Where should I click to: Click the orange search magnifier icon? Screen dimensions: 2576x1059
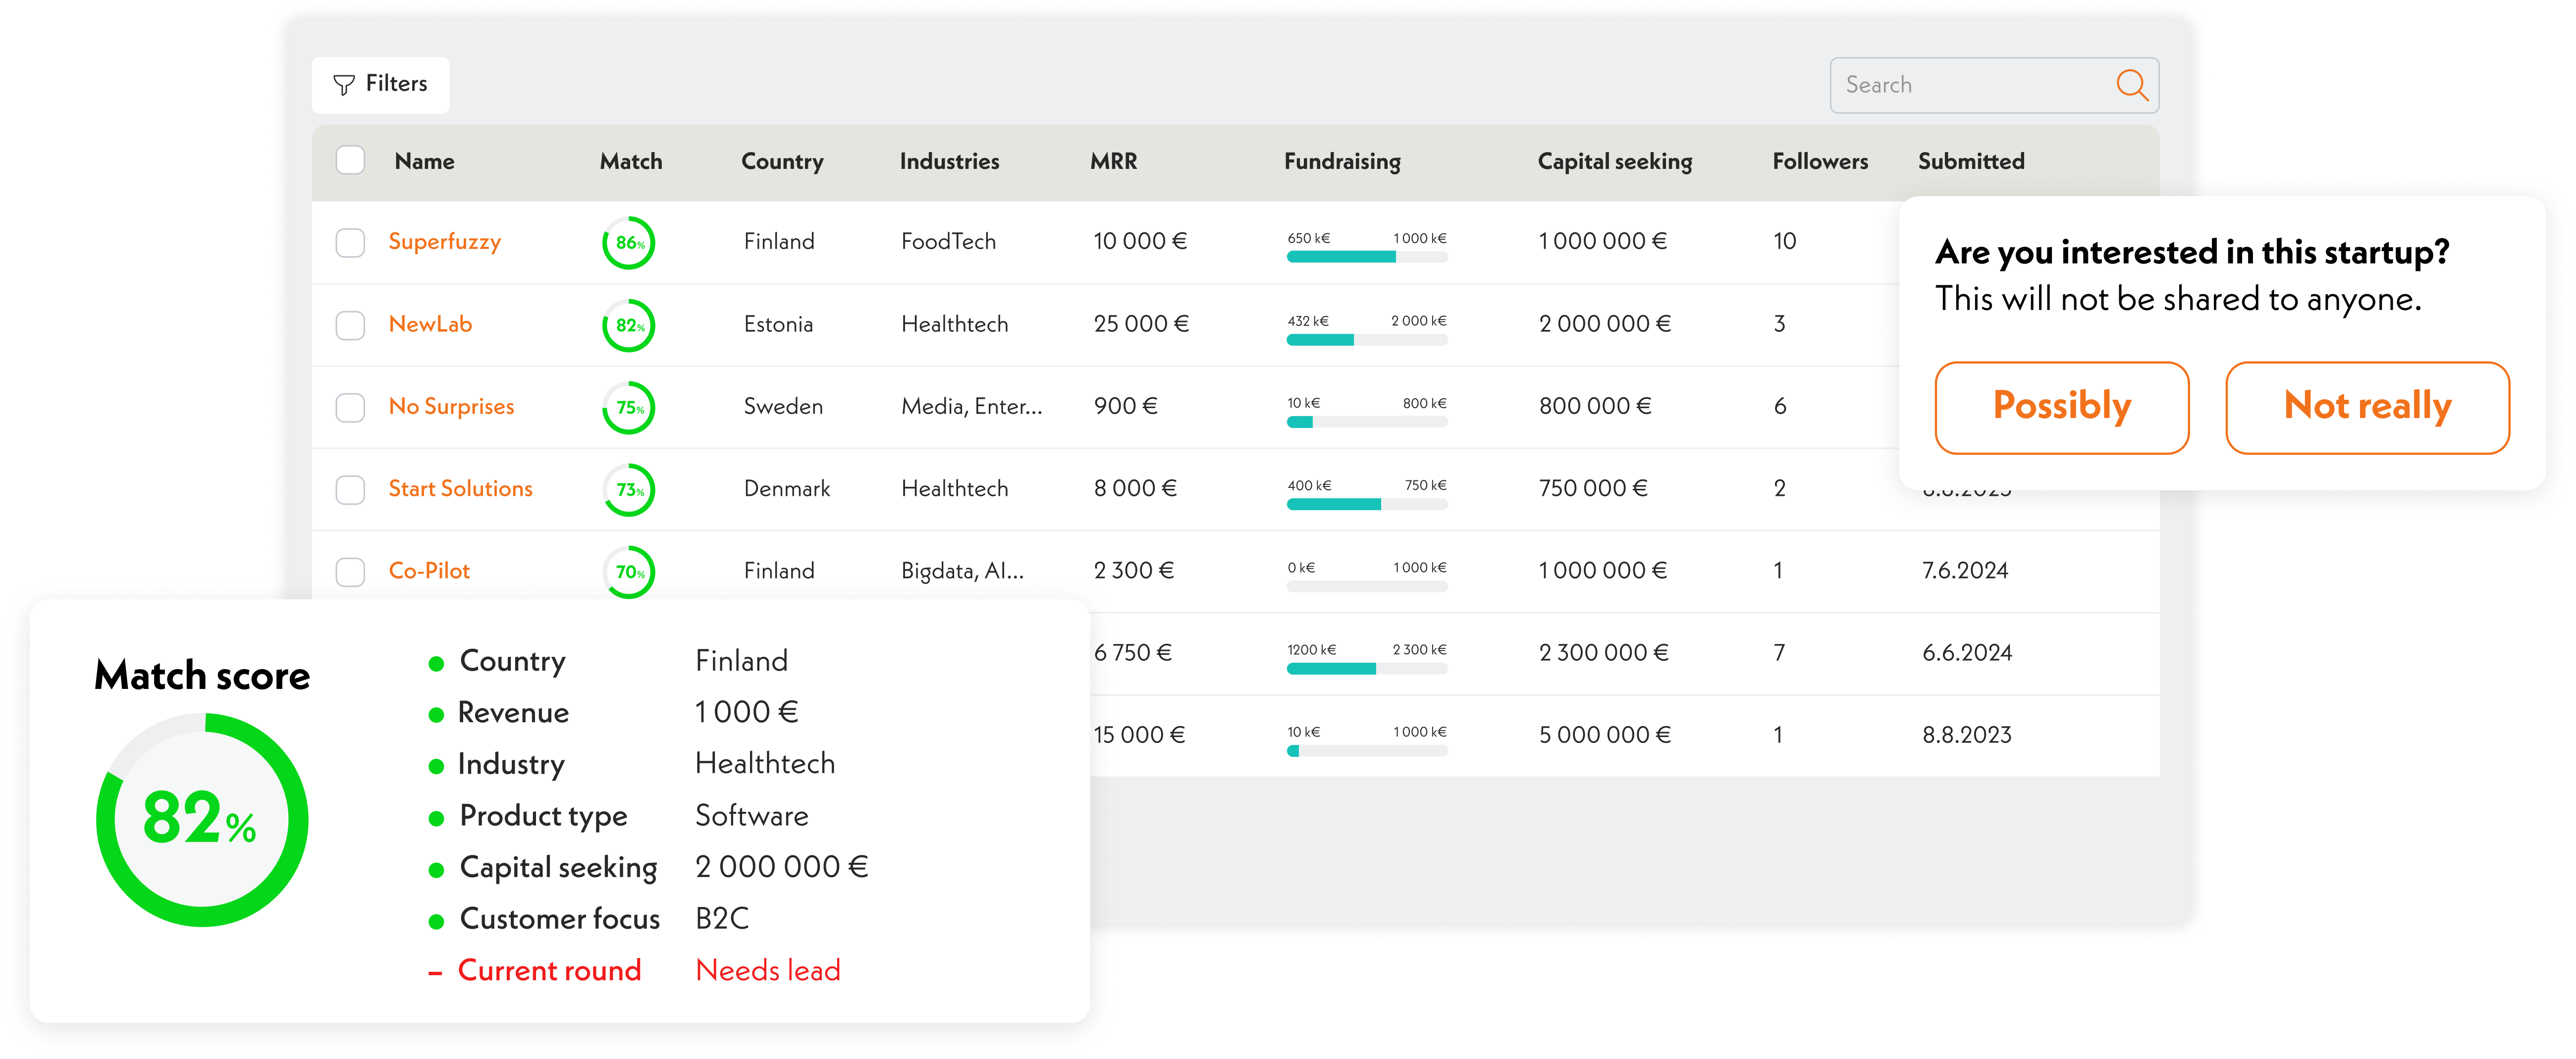point(2131,85)
